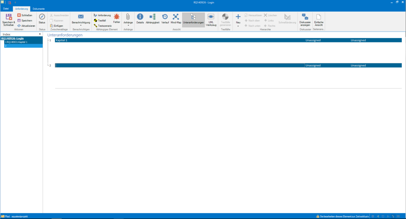Click Diskussion anzeigen icon
406x219 pixels.
pos(305,17)
